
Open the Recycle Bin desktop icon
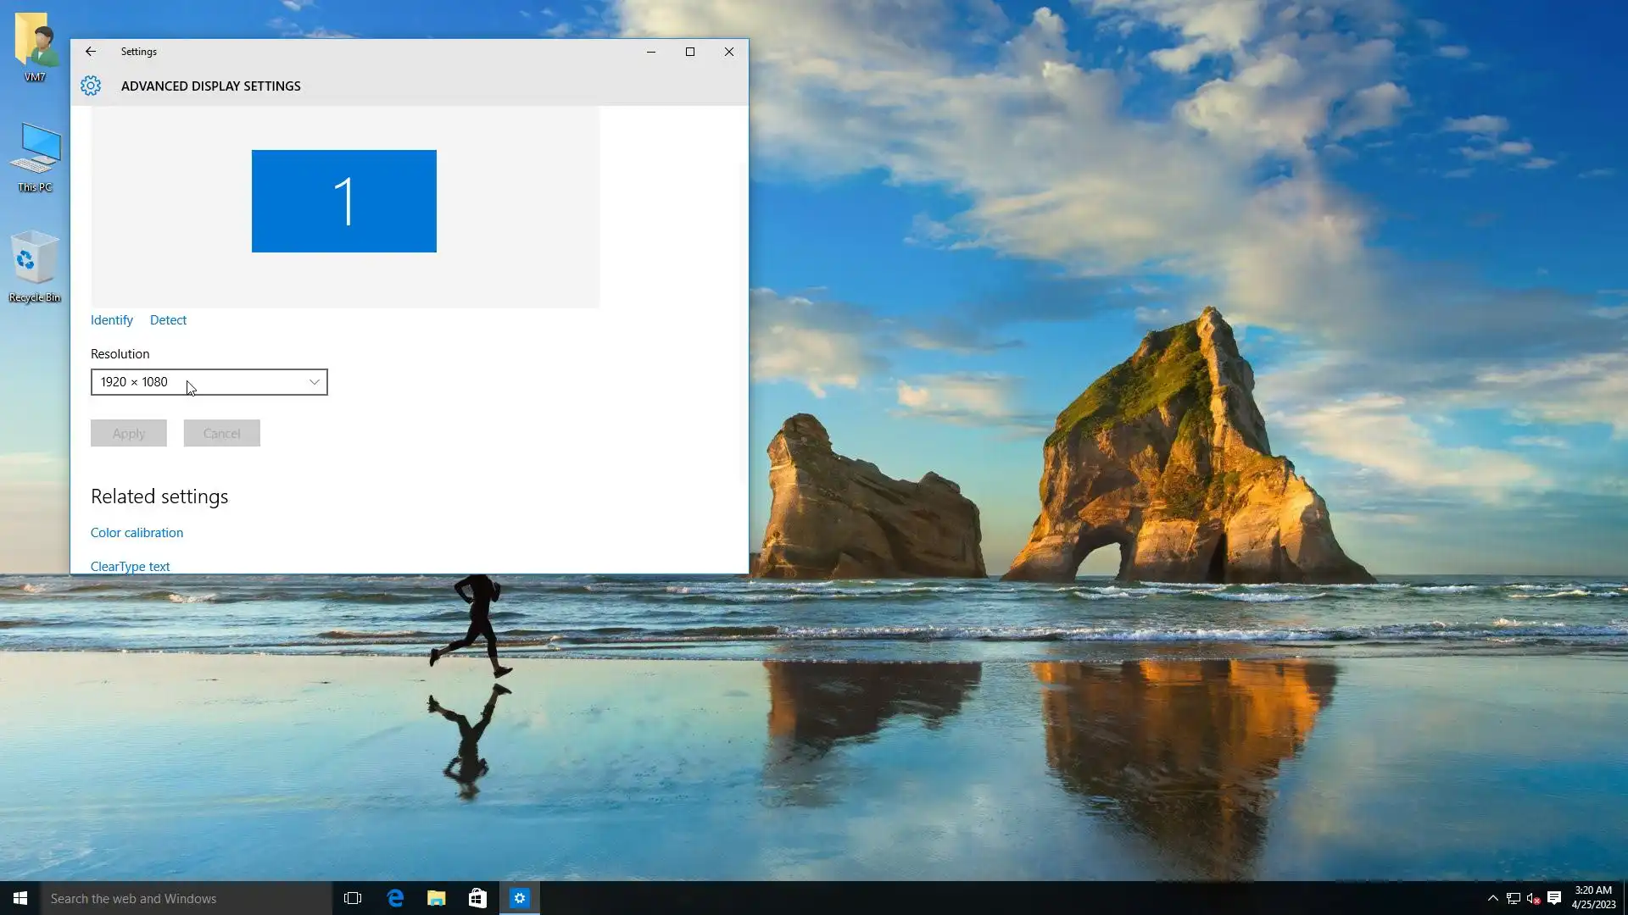pos(35,260)
